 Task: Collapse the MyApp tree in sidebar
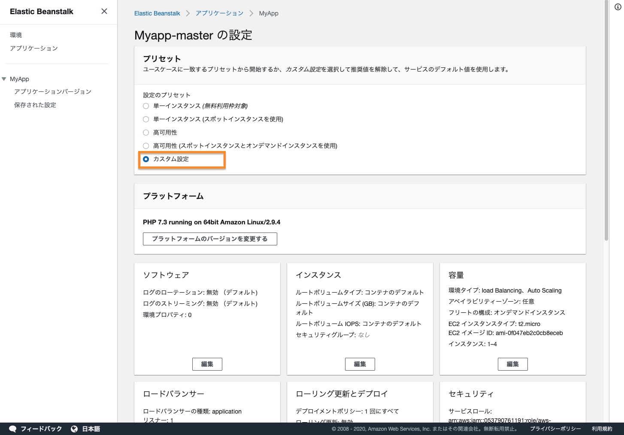click(x=4, y=79)
